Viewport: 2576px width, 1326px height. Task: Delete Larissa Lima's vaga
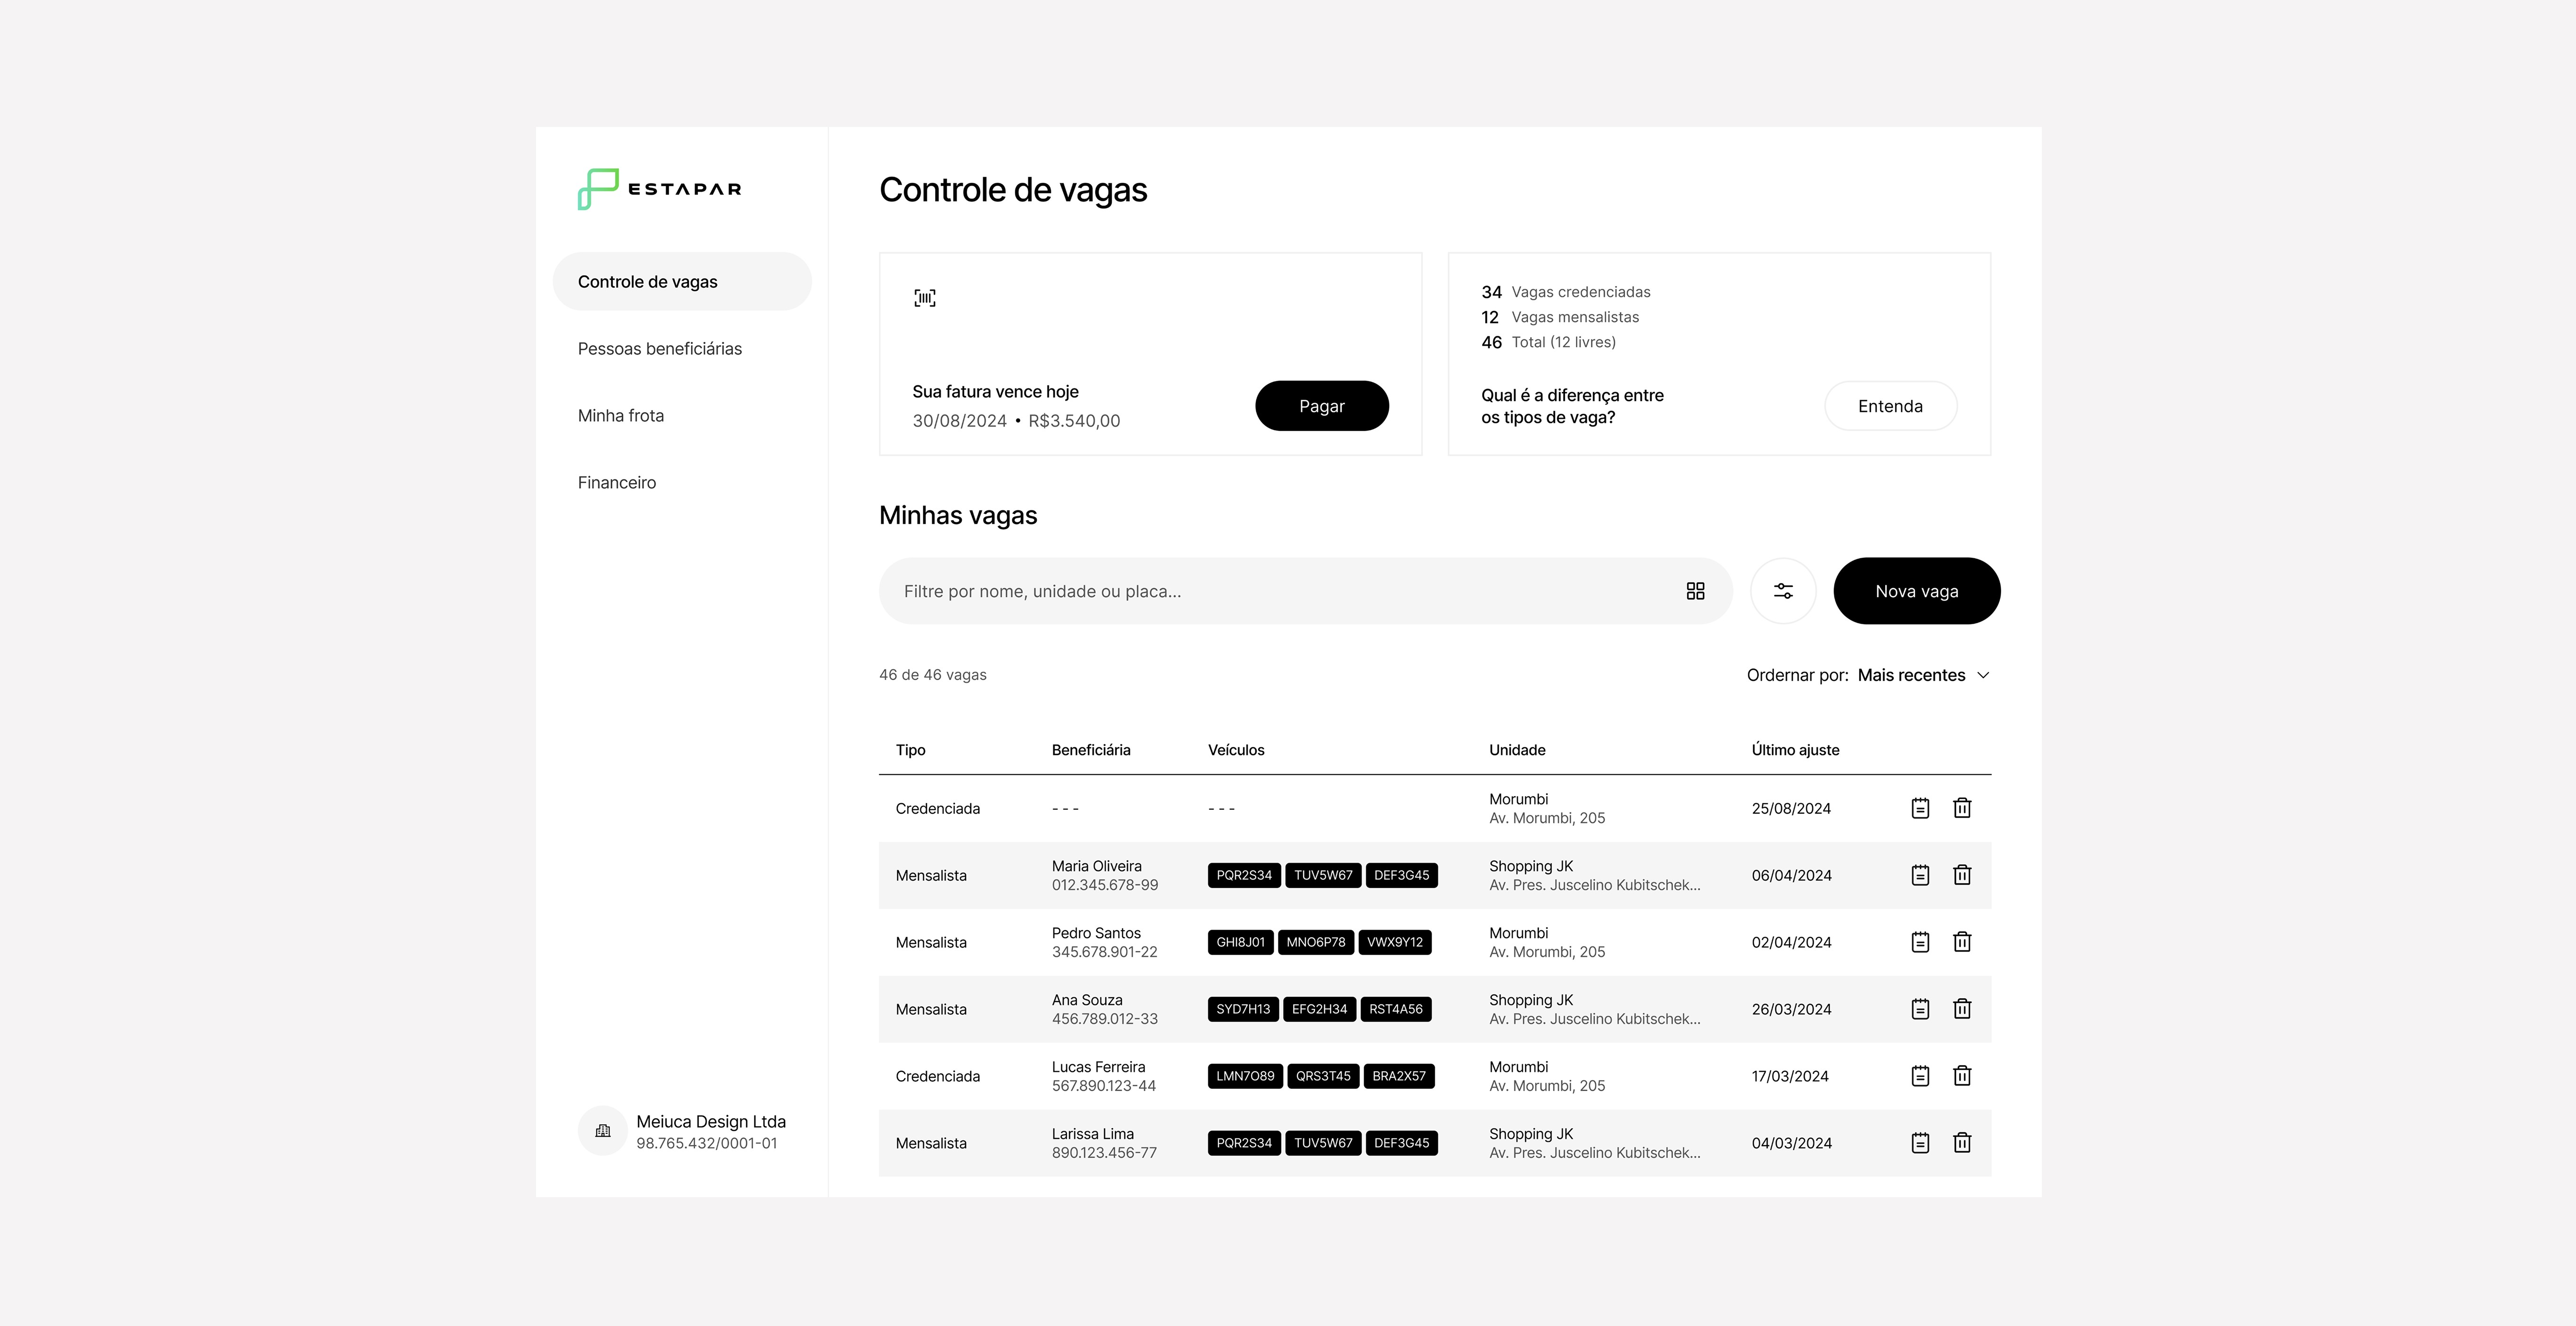1962,1143
